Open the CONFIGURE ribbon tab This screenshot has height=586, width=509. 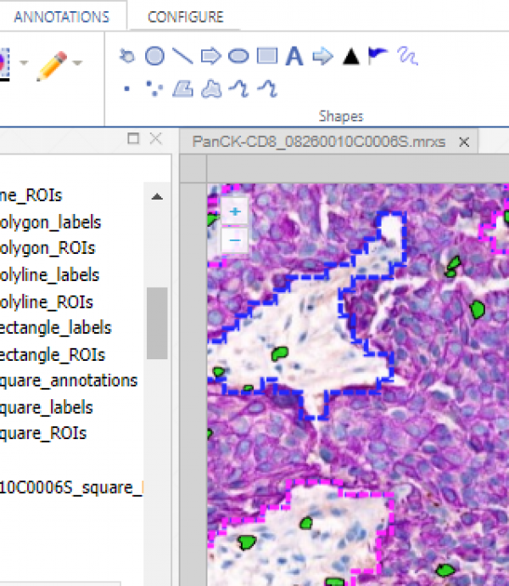pyautogui.click(x=186, y=17)
